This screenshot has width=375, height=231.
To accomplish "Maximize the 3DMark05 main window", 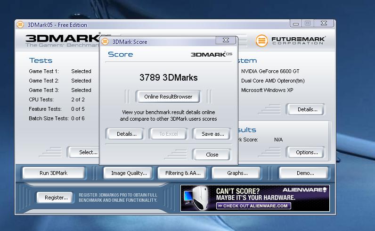I will 308,23.
